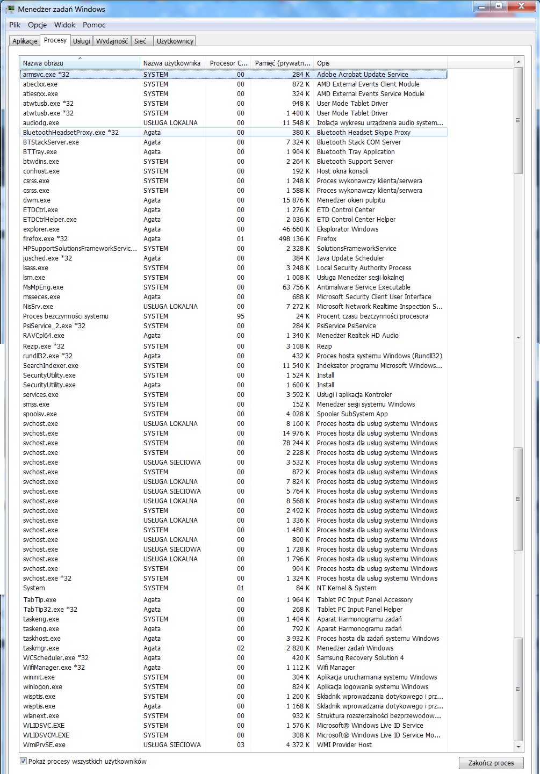Select the dwm.exe process
The height and width of the screenshot is (774, 540).
233,200
